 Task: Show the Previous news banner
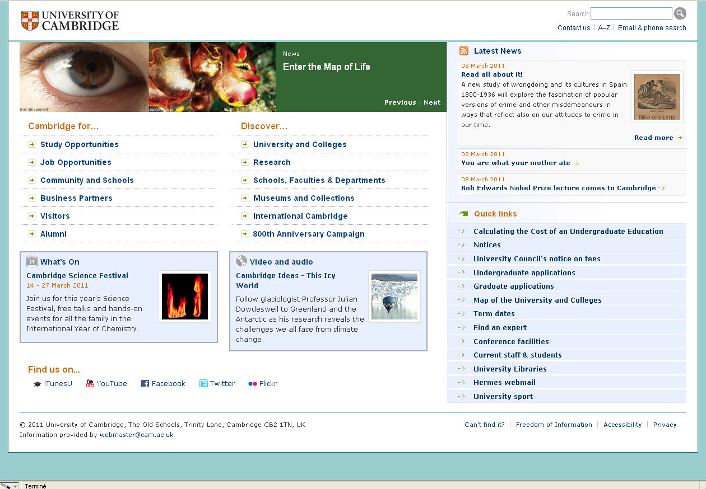tap(400, 102)
